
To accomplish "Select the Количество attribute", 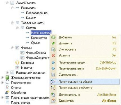I will tap(39, 38).
